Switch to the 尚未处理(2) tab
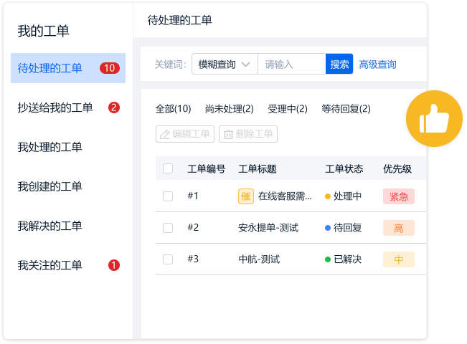The image size is (467, 344). point(229,109)
